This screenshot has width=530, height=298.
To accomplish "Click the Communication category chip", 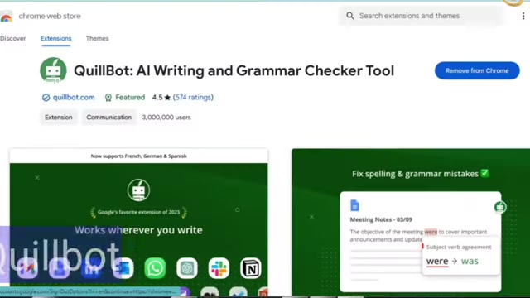I will coord(108,118).
